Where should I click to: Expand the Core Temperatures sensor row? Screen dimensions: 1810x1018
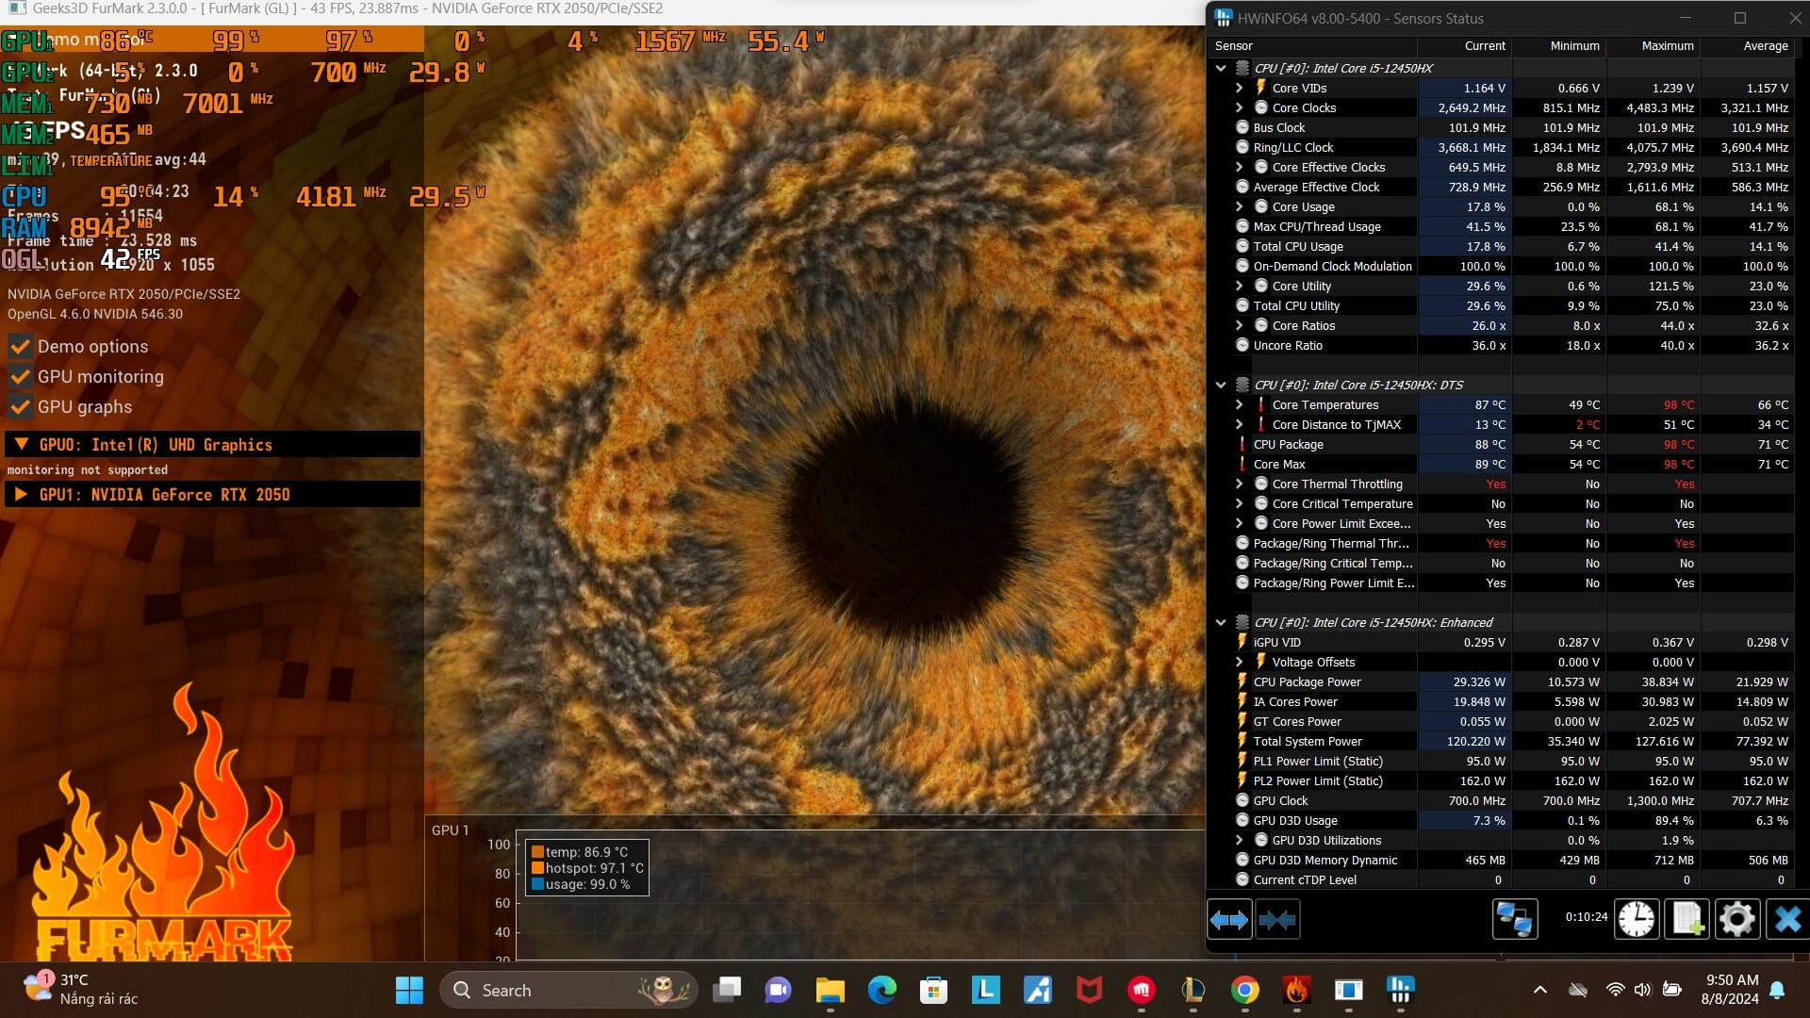point(1240,405)
